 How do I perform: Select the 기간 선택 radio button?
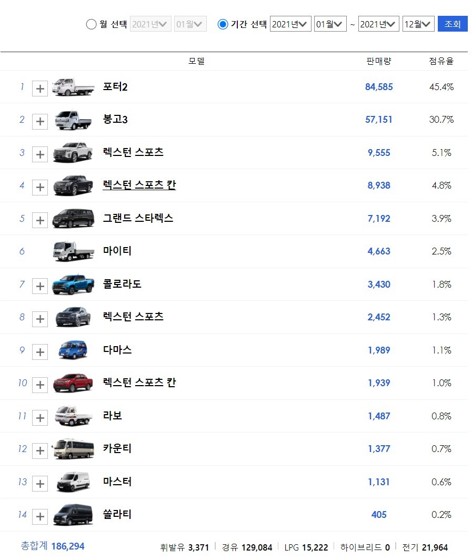(223, 24)
